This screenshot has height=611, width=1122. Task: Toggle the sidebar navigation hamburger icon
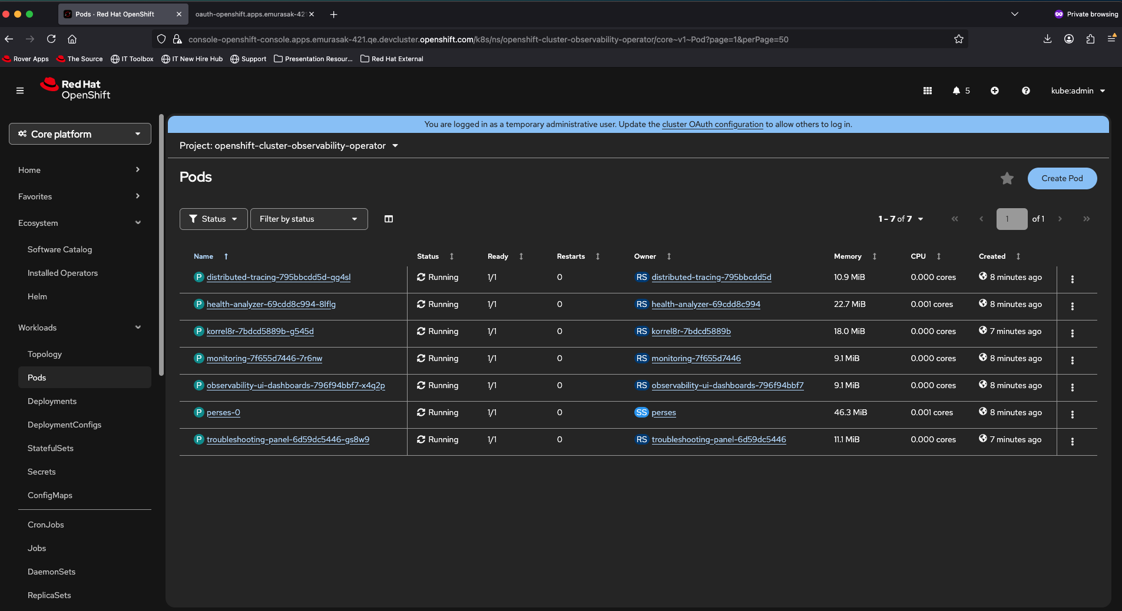[20, 91]
